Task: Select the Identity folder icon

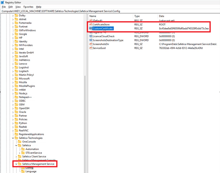Action: point(16,41)
